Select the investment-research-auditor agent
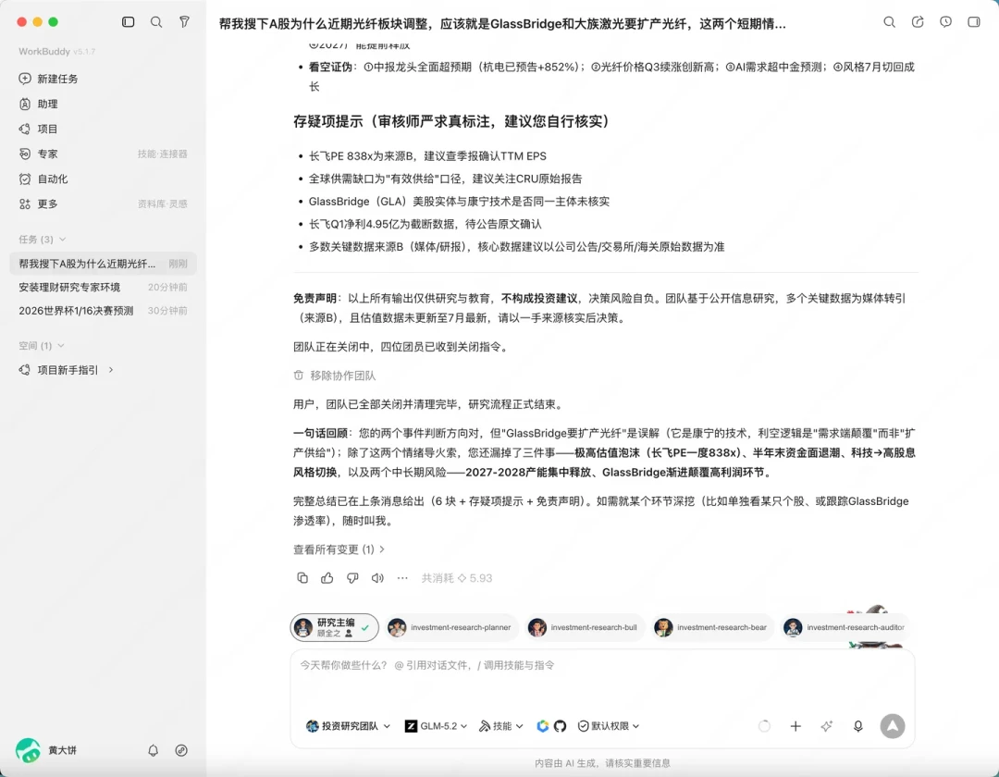This screenshot has width=999, height=777. 845,627
